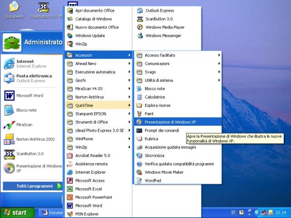Image resolution: width=291 pixels, height=218 pixels.
Task: Open the Accessori menu folder
Action: coord(98,55)
